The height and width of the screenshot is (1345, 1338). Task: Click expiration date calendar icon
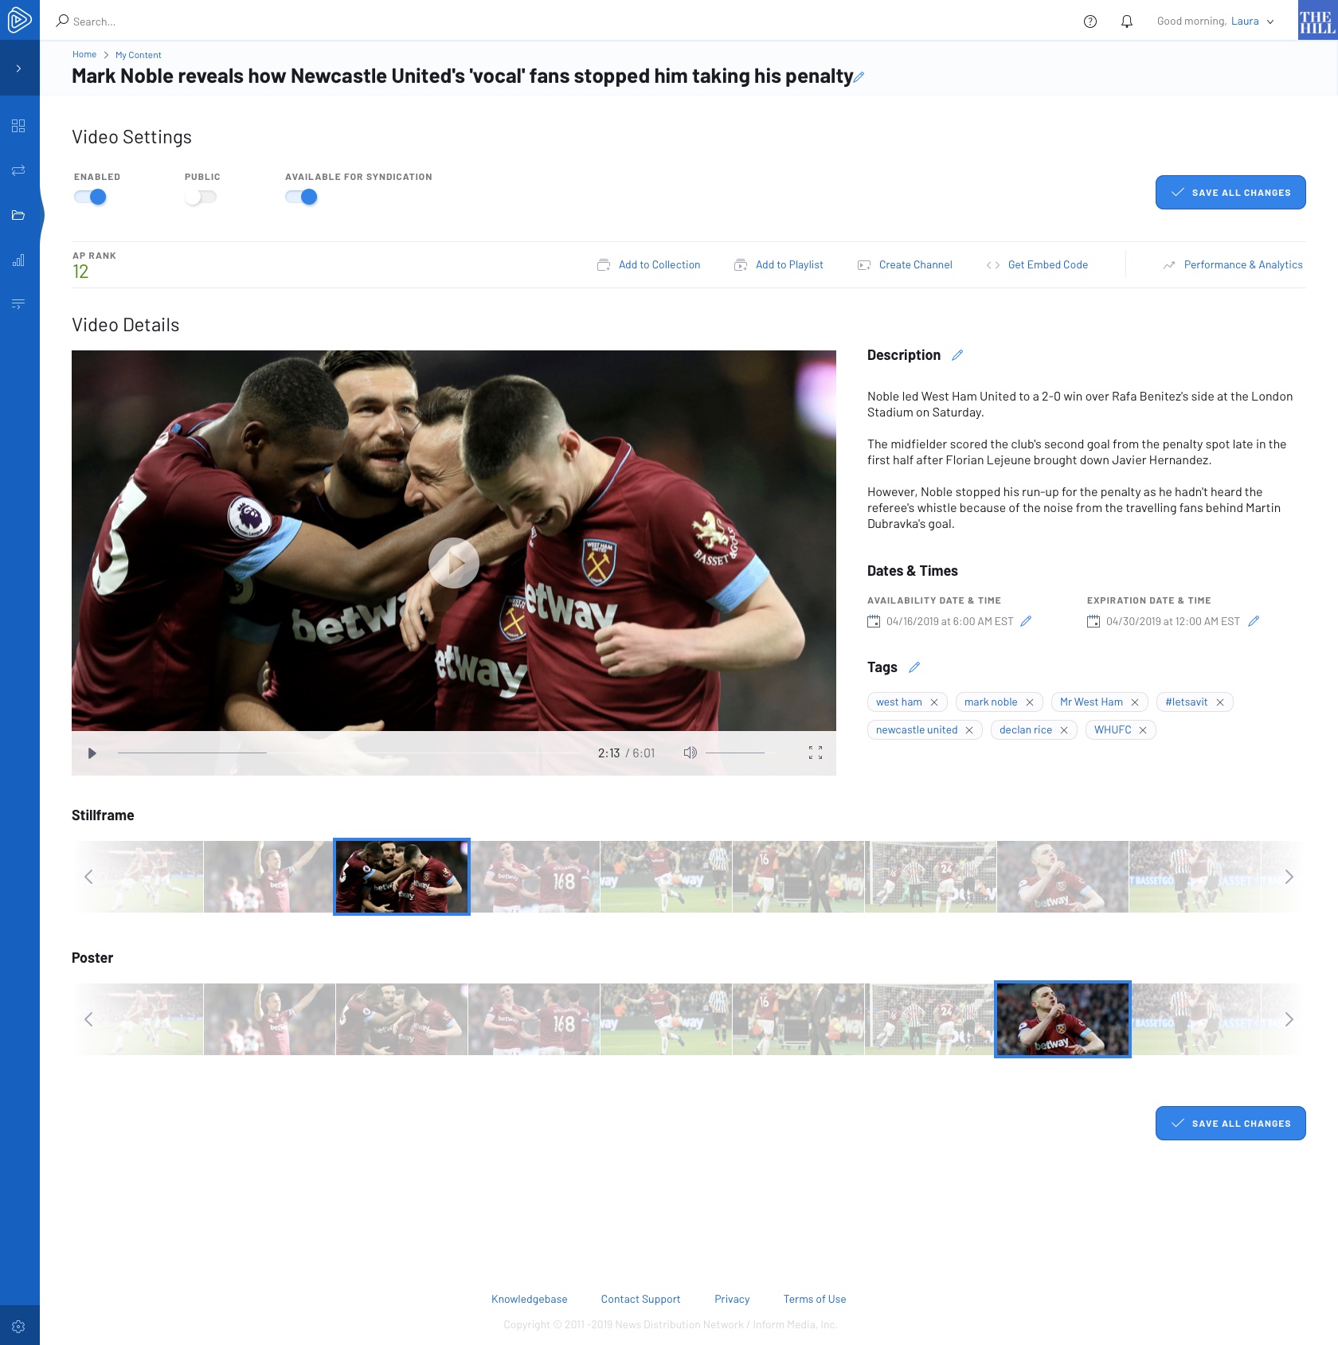pos(1093,621)
